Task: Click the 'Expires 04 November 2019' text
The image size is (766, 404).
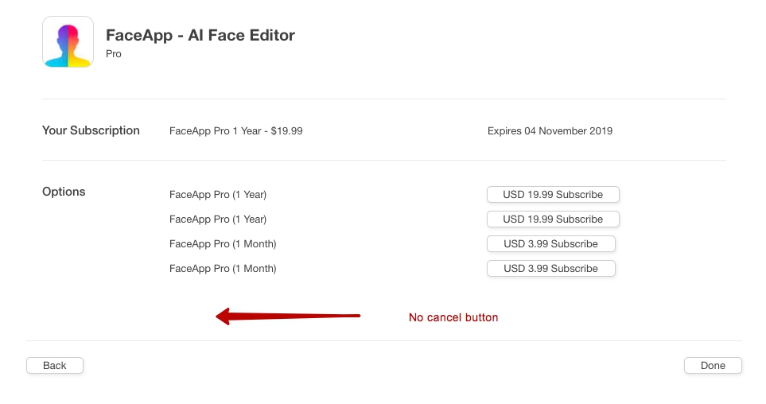Action: coord(550,131)
